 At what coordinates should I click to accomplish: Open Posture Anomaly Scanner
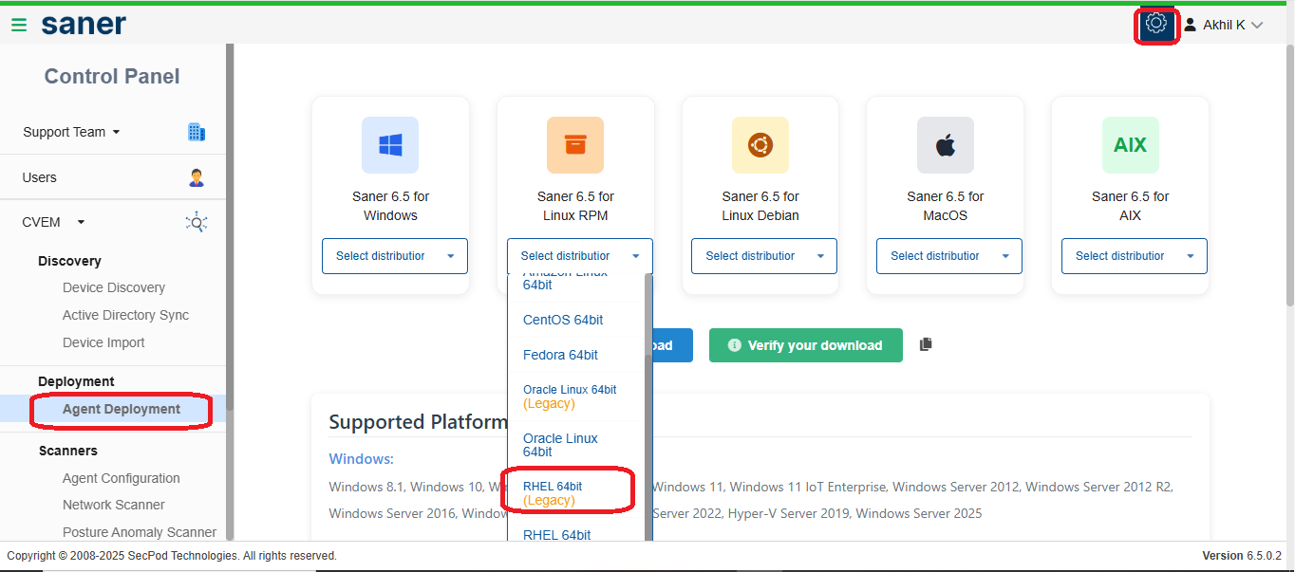[140, 532]
